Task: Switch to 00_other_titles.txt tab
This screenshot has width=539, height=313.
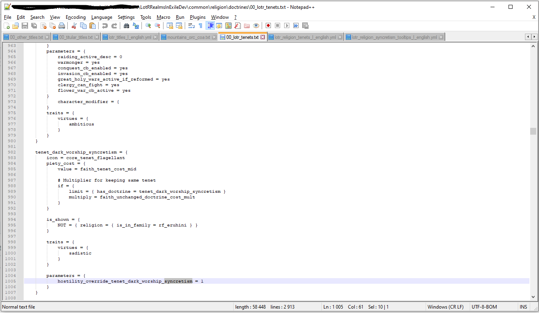Action: click(x=26, y=37)
